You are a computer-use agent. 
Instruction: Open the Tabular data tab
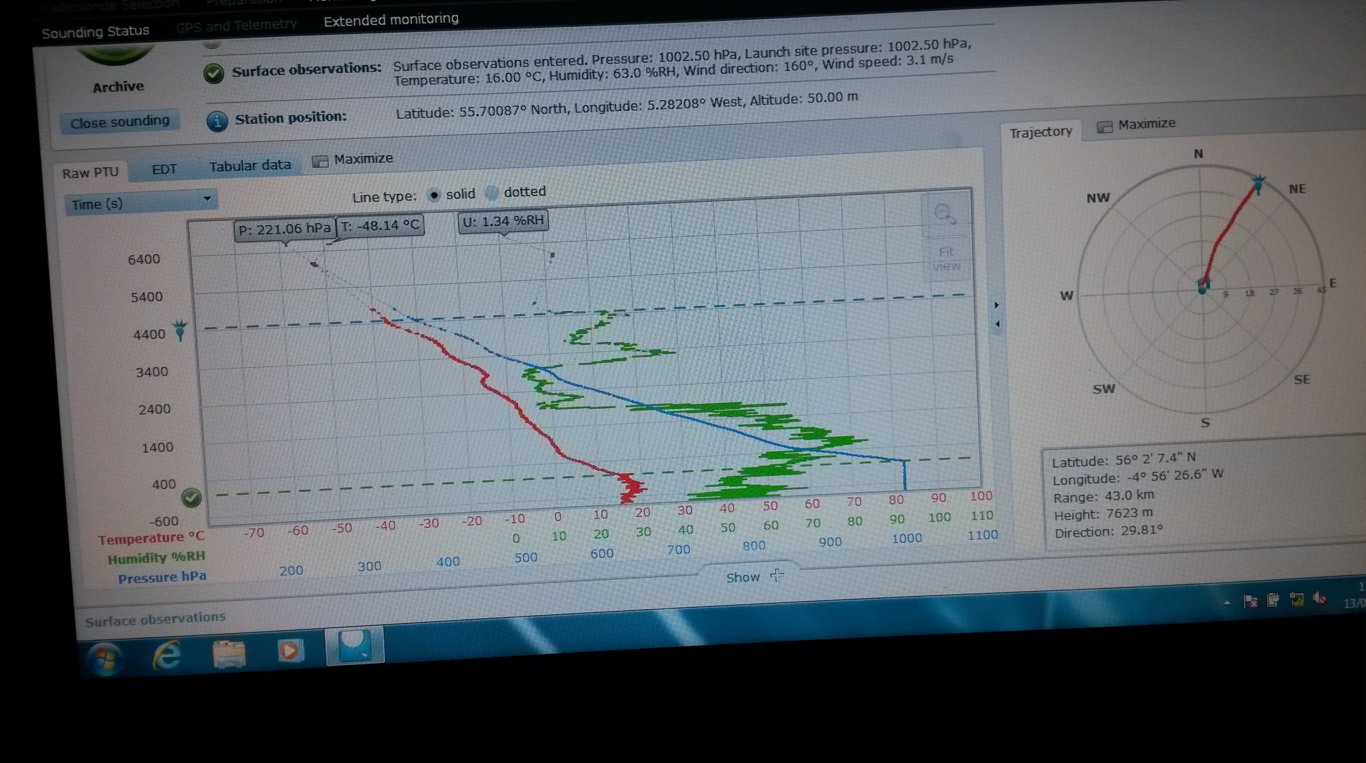pyautogui.click(x=250, y=166)
